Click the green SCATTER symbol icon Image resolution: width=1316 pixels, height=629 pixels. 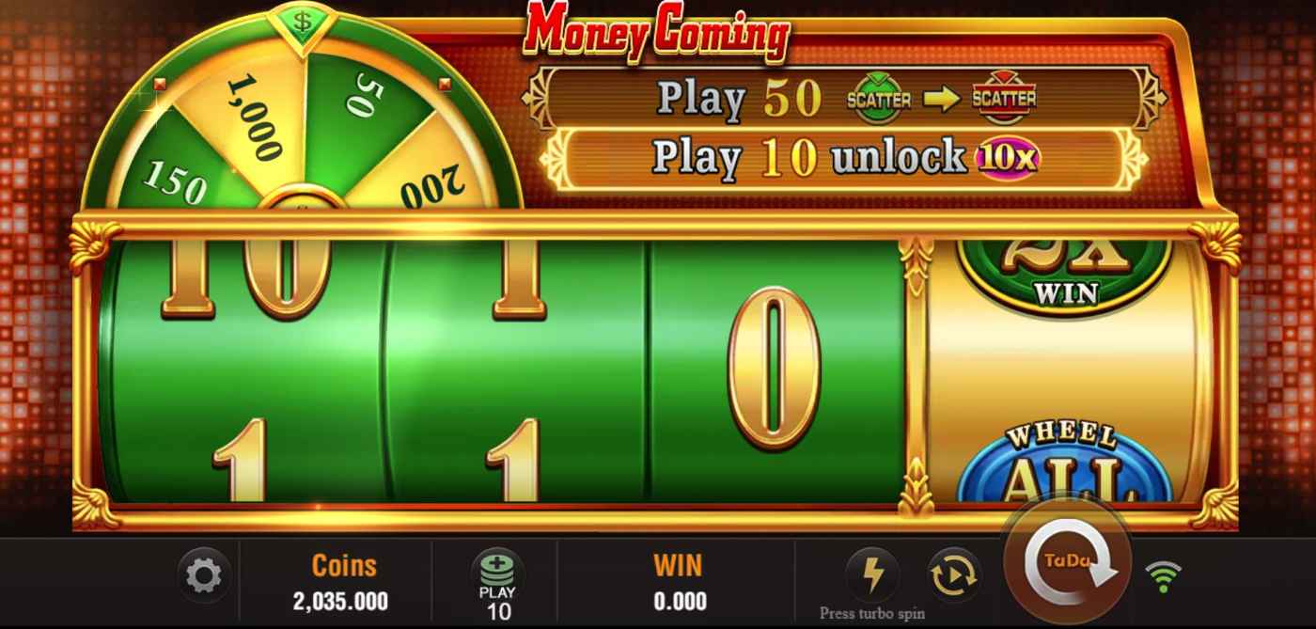pos(879,98)
